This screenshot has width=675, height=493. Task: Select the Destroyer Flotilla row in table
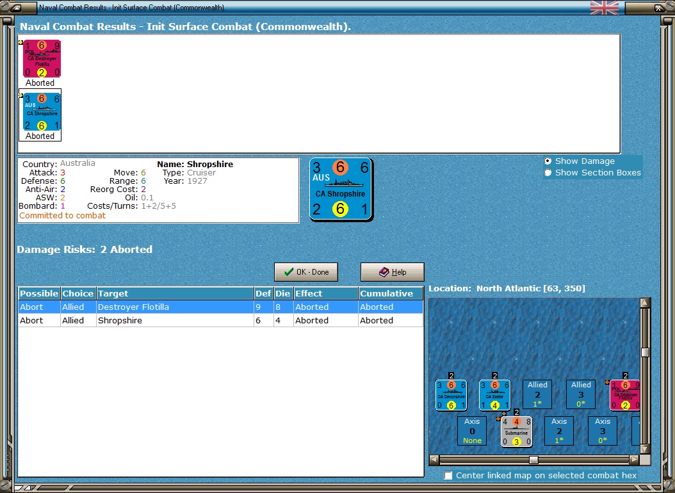pos(221,307)
